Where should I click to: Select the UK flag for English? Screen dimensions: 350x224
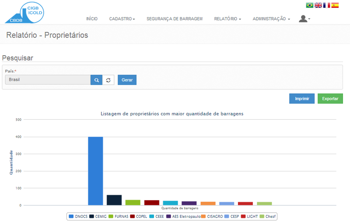tap(318, 5)
